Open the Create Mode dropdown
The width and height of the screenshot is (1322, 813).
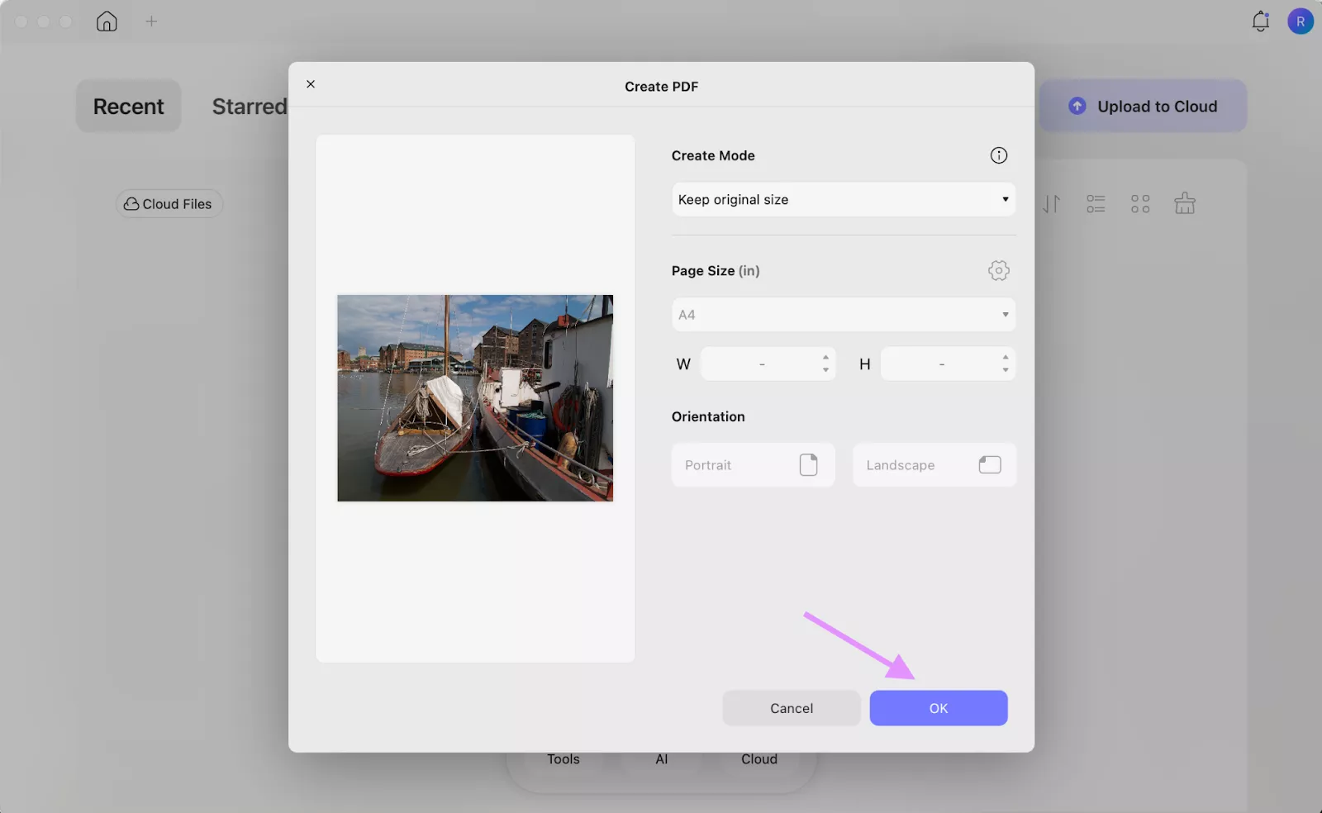[843, 199]
